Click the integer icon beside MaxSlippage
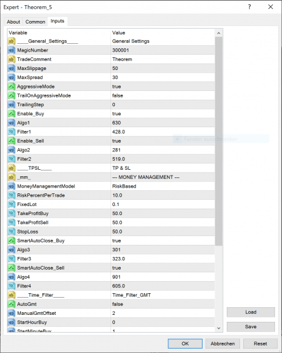Image resolution: width=282 pixels, height=353 pixels. tap(11, 69)
